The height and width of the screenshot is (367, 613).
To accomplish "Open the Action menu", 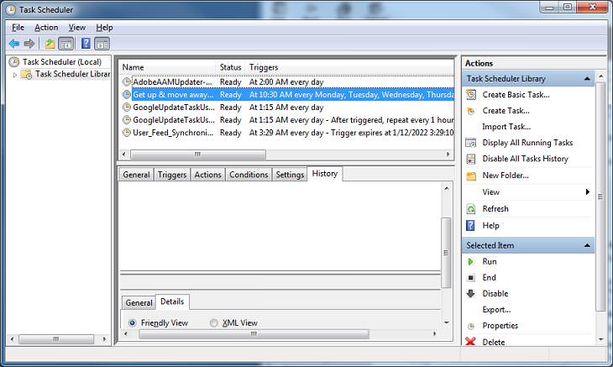I will tap(46, 28).
